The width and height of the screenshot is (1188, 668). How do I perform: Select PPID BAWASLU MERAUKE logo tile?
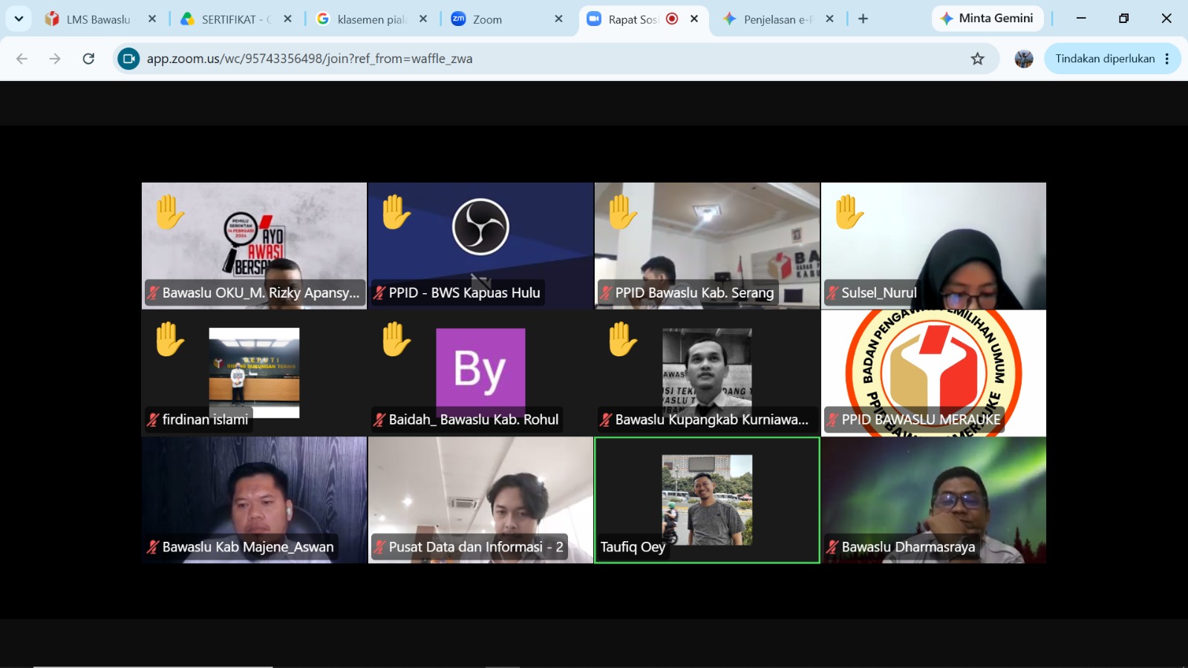pyautogui.click(x=934, y=373)
